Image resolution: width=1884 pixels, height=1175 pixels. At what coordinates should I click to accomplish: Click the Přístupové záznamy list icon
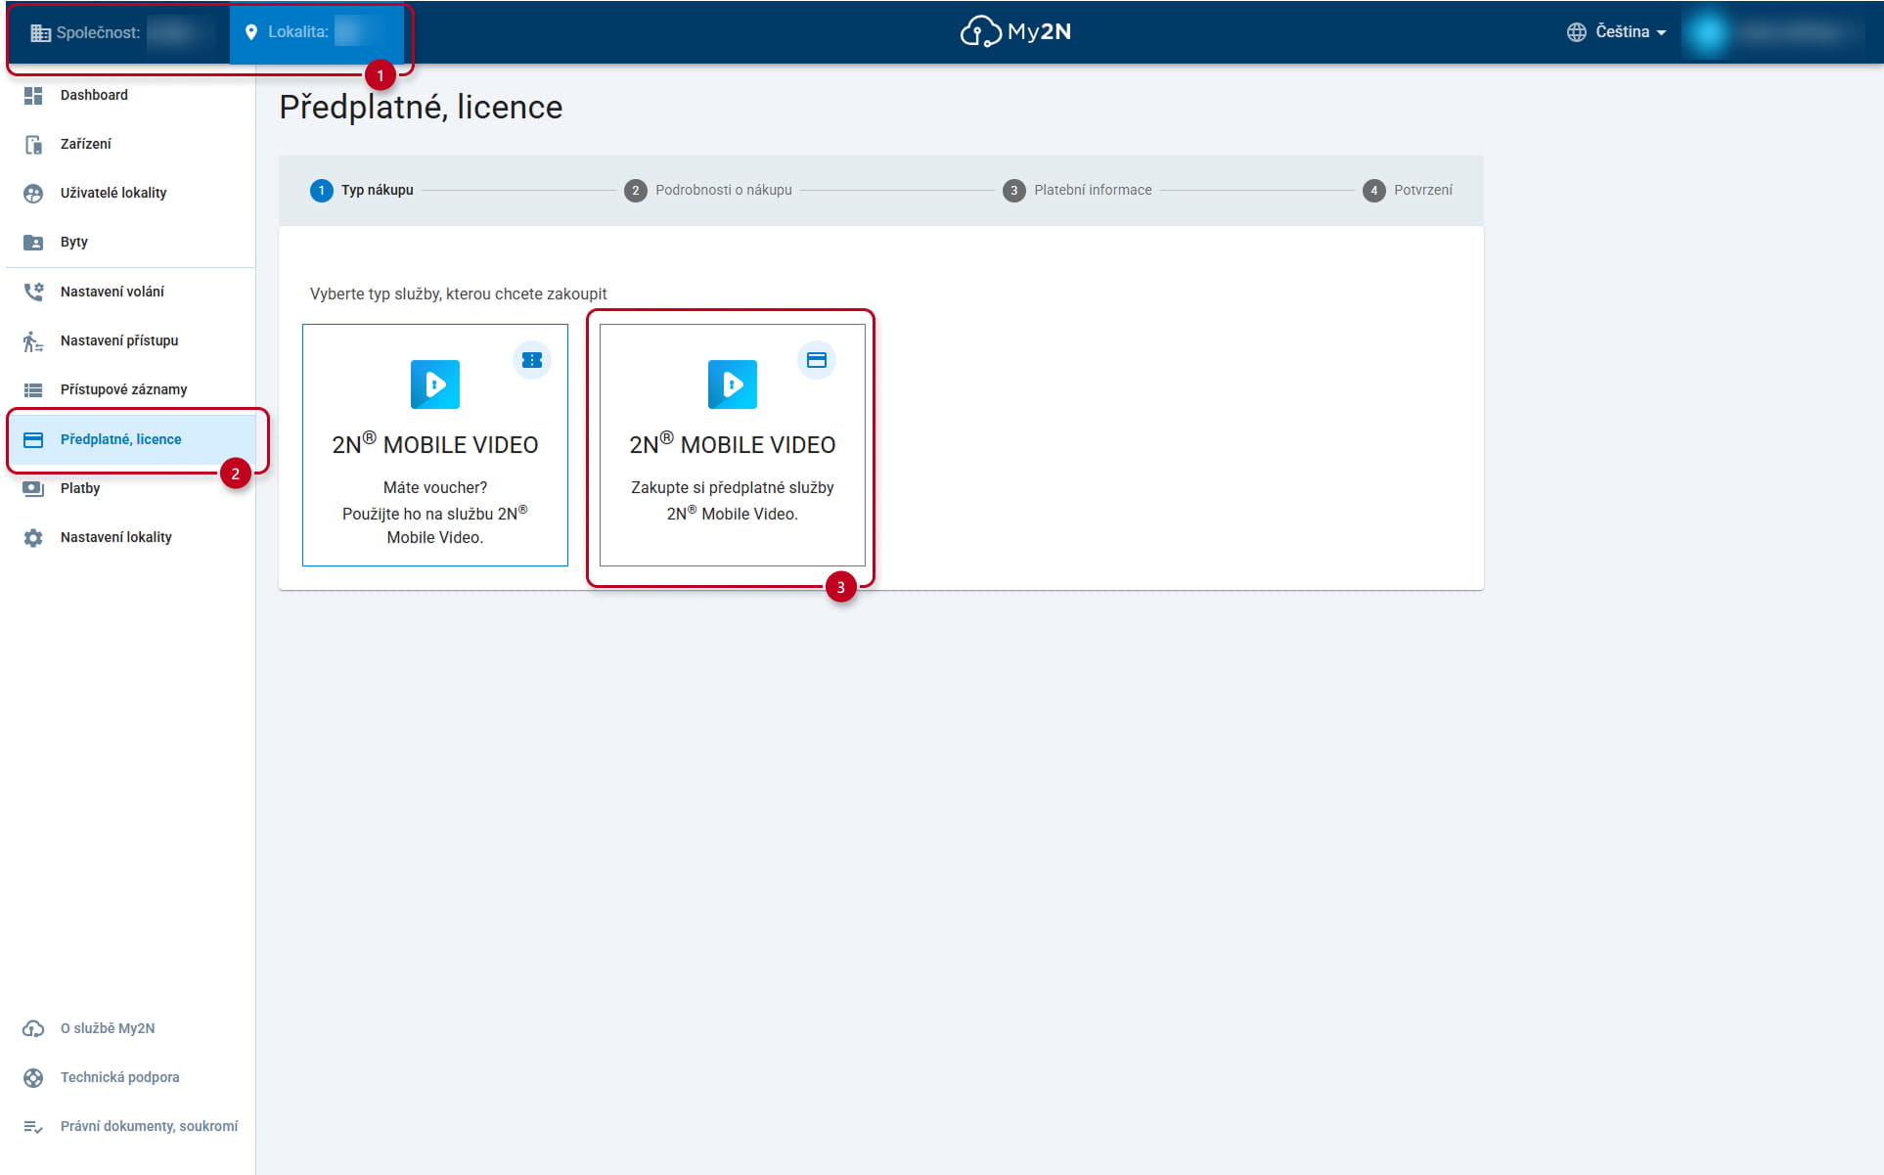click(x=33, y=389)
